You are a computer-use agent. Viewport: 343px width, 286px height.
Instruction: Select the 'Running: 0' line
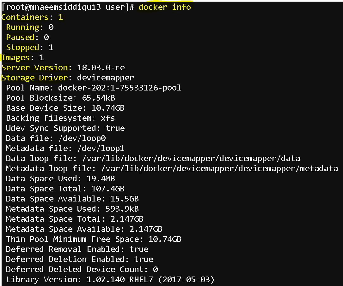click(30, 27)
